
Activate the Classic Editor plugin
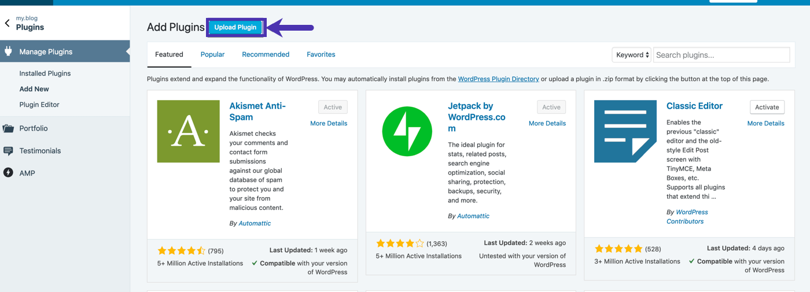tap(767, 107)
